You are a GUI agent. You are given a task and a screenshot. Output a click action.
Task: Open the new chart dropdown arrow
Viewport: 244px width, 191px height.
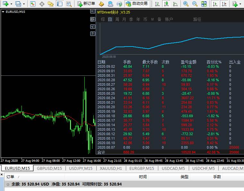[x=11, y=4]
